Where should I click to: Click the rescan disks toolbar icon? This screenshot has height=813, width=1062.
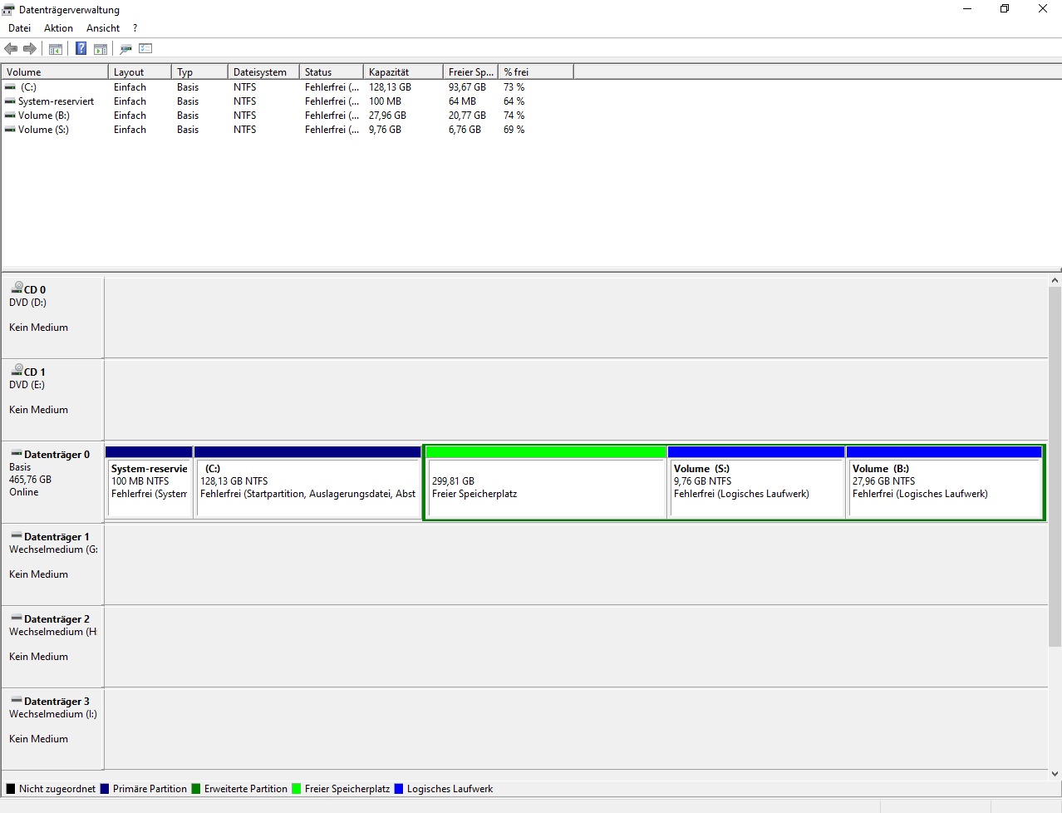(x=125, y=49)
